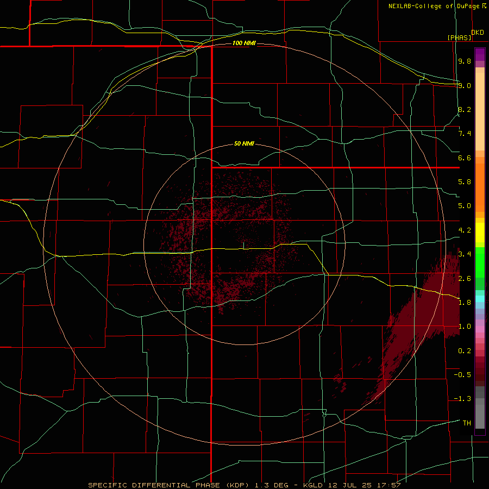Click the 9.0 value on the color scale

pyautogui.click(x=465, y=85)
